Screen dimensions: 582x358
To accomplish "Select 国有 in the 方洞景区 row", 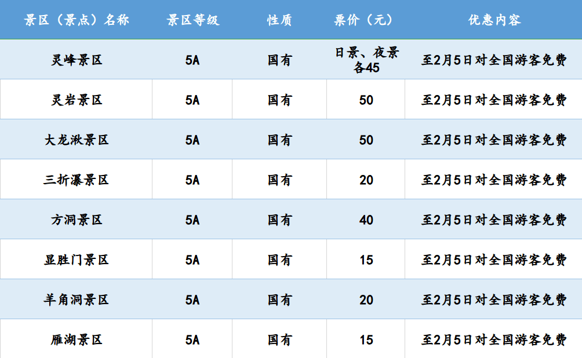I will [279, 220].
